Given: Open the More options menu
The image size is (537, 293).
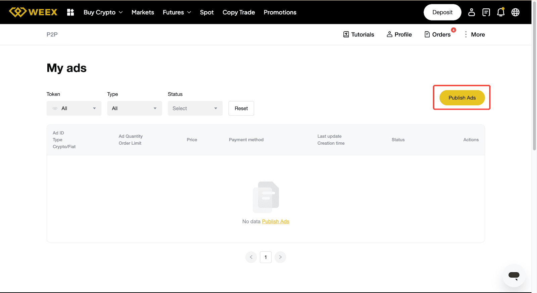Looking at the screenshot, I should coord(475,35).
